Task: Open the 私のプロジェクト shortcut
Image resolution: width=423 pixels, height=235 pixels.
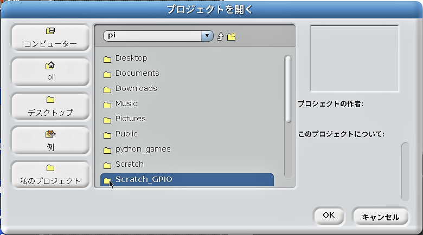Action: (x=50, y=175)
